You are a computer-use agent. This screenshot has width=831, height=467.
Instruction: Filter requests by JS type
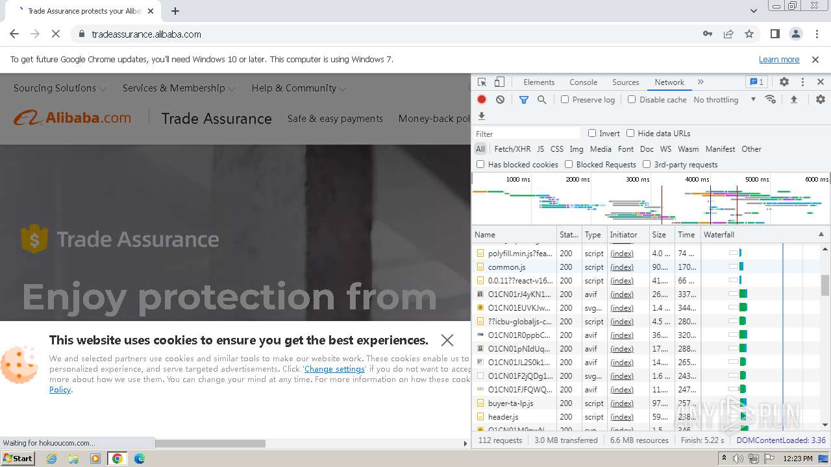540,149
